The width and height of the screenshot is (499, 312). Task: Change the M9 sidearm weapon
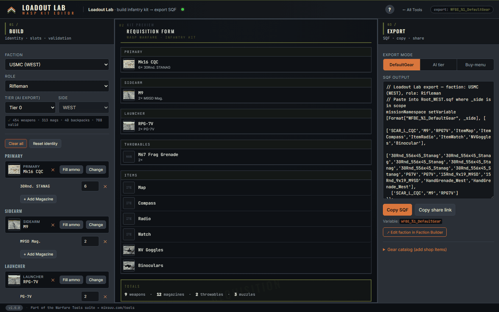click(96, 225)
